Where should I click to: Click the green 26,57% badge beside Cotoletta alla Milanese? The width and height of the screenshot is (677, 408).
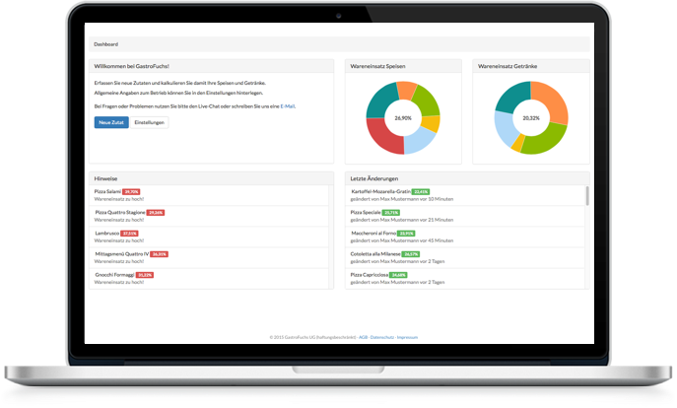(411, 254)
